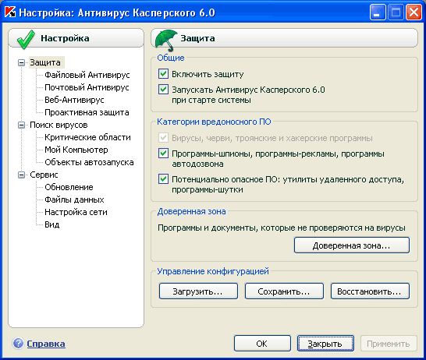Screen dimensions: 426x360
Task: Click the green checkmark Настройка icon
Action: 26,39
